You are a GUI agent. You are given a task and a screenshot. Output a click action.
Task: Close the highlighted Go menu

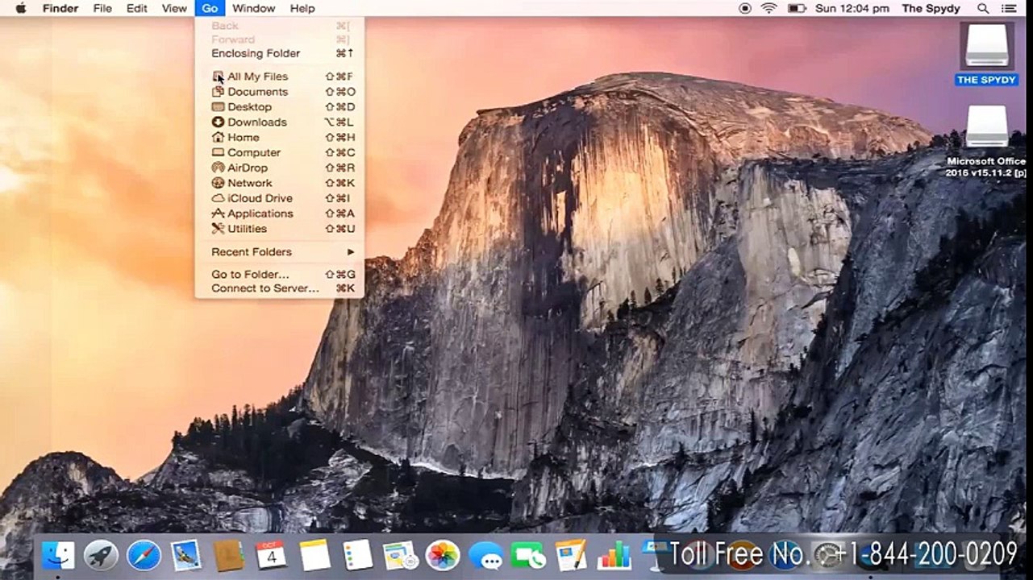(210, 8)
